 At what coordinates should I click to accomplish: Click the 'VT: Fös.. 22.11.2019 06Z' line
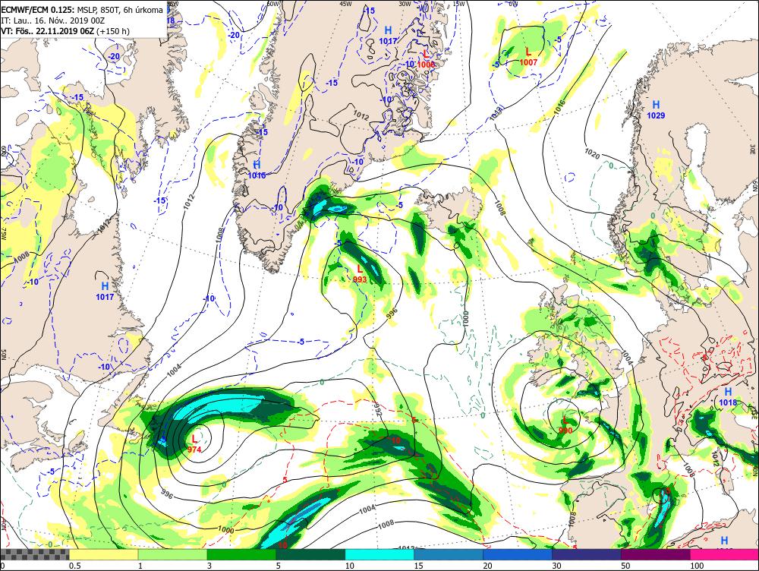pyautogui.click(x=65, y=31)
